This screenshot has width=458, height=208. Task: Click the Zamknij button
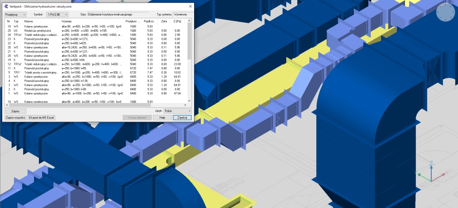click(182, 117)
